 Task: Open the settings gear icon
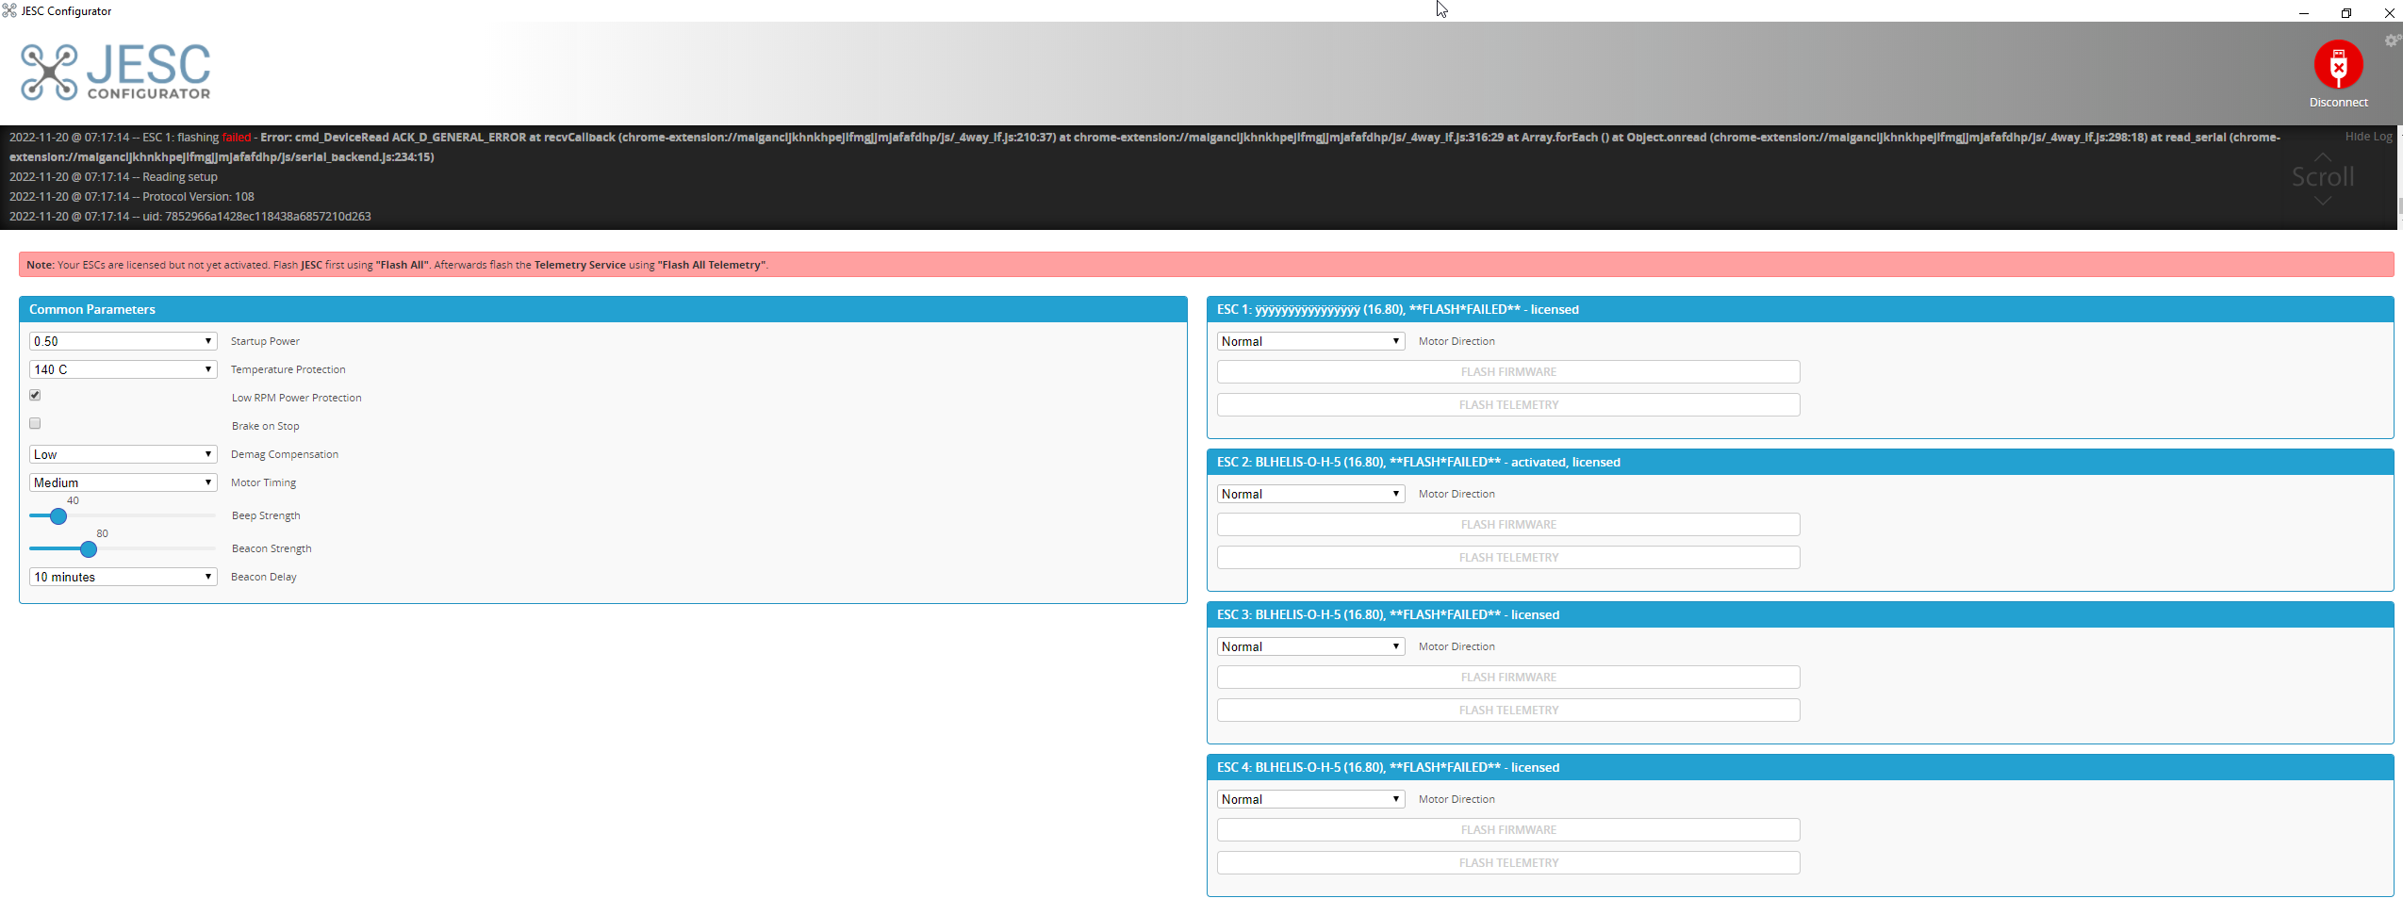pyautogui.click(x=2393, y=40)
